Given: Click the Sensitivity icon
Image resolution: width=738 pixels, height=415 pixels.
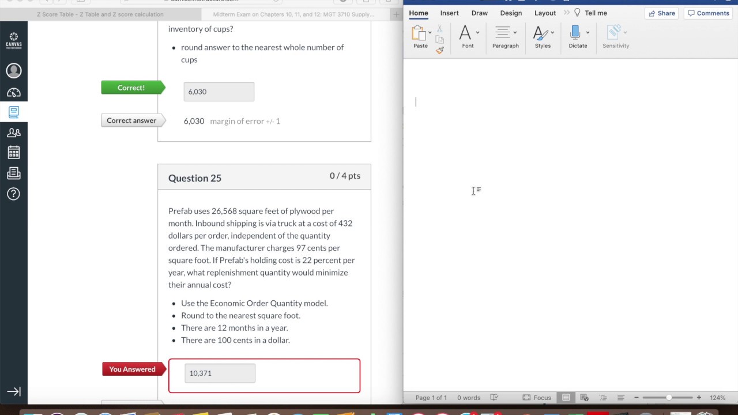Looking at the screenshot, I should (x=614, y=32).
